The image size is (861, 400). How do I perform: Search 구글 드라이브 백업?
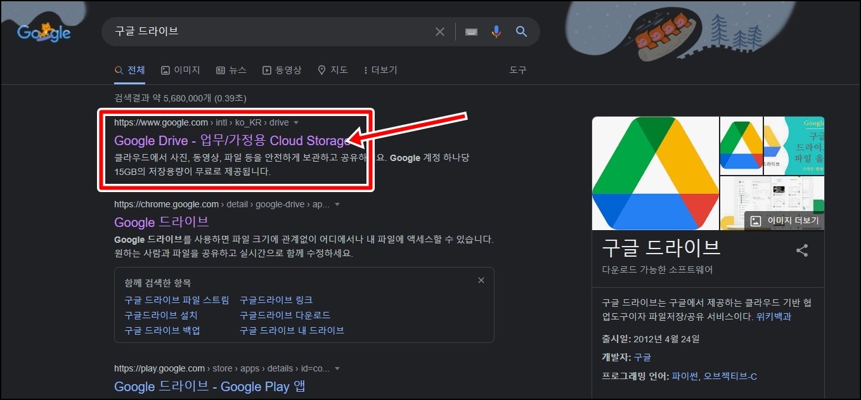162,330
